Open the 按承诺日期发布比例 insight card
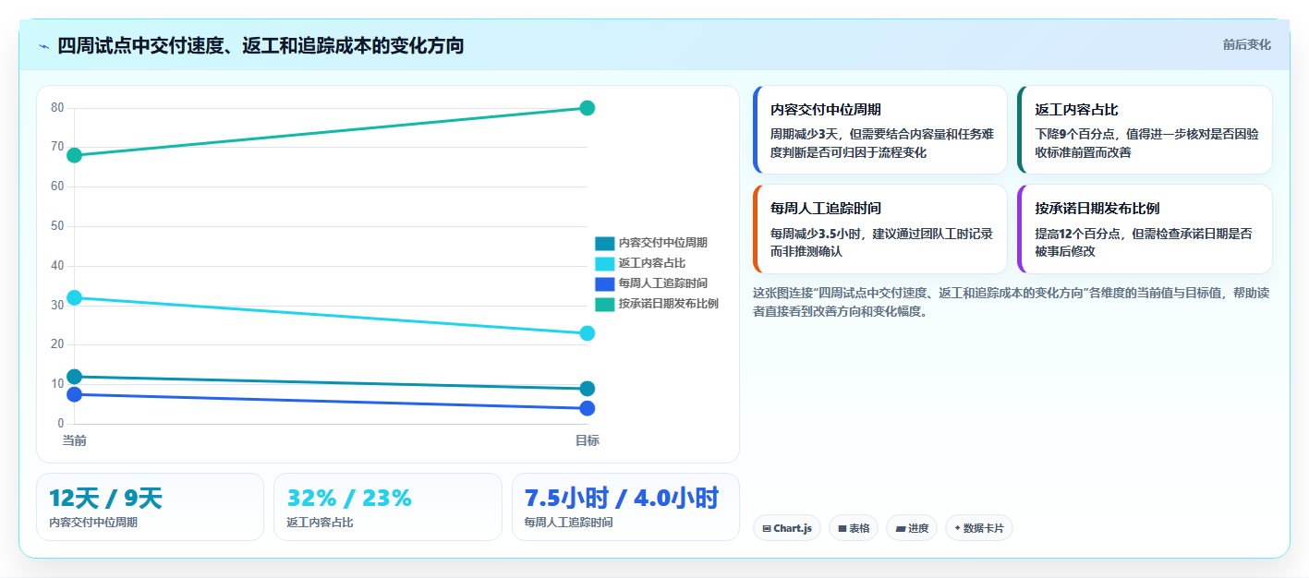This screenshot has width=1309, height=578. 1145,229
